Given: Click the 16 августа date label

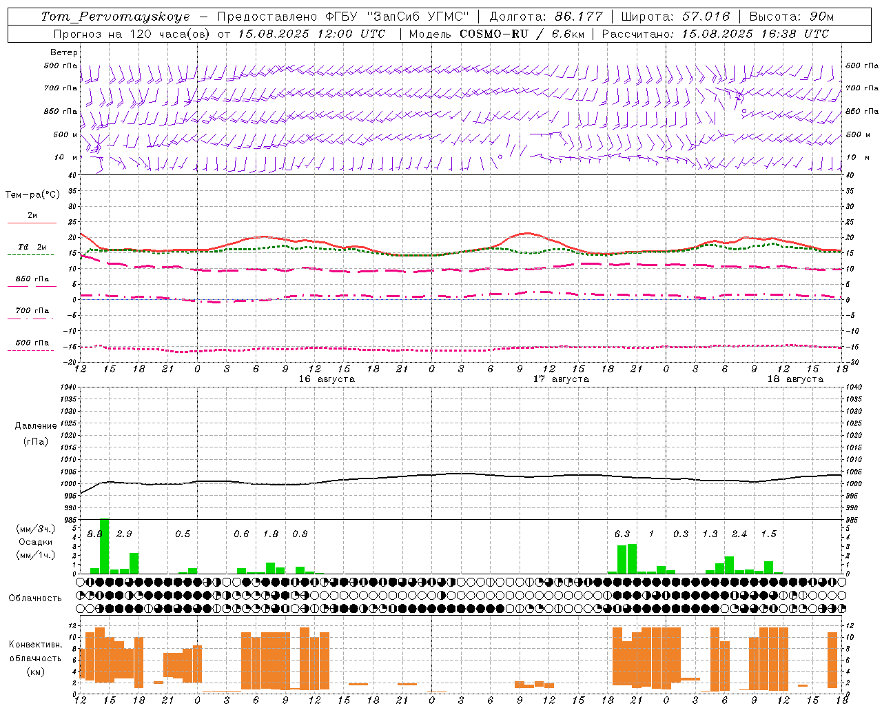Looking at the screenshot, I should tap(327, 379).
